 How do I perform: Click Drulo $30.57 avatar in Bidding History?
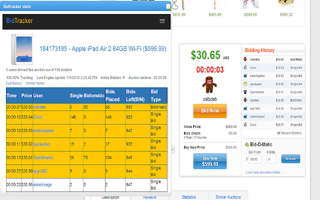tap(245, 124)
